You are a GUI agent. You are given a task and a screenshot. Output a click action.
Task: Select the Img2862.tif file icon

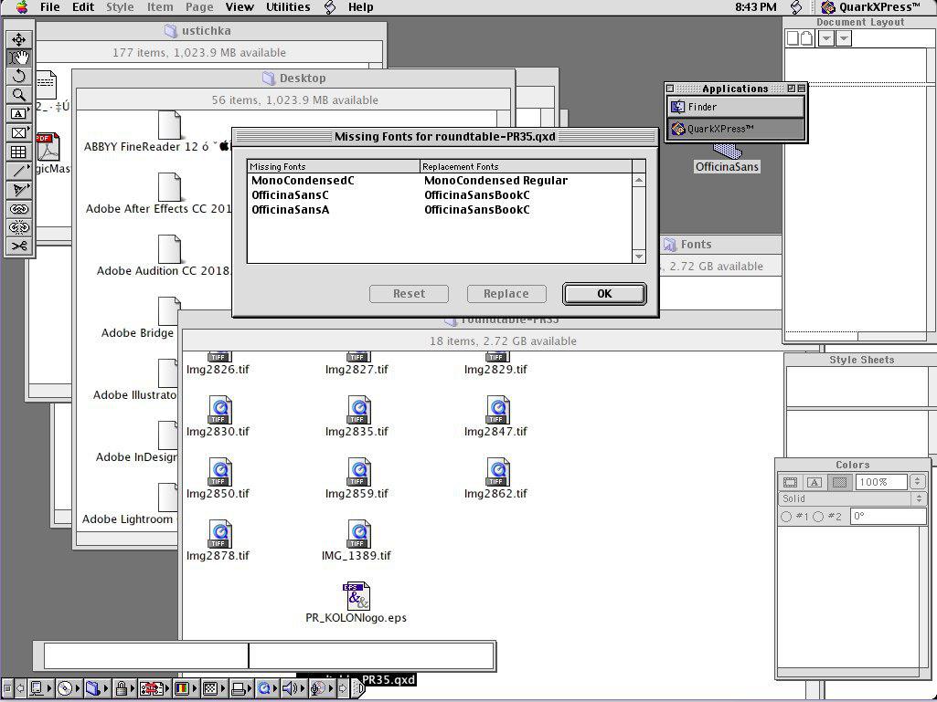tap(497, 472)
